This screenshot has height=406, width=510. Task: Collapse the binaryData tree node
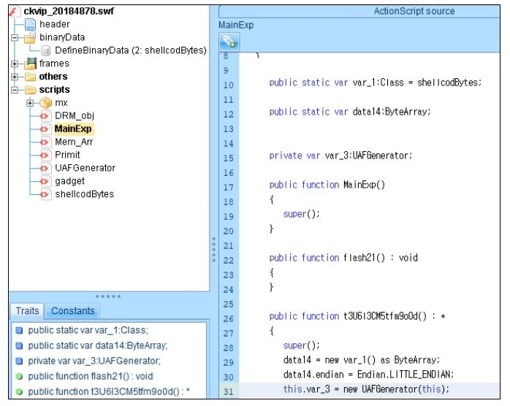click(x=15, y=38)
